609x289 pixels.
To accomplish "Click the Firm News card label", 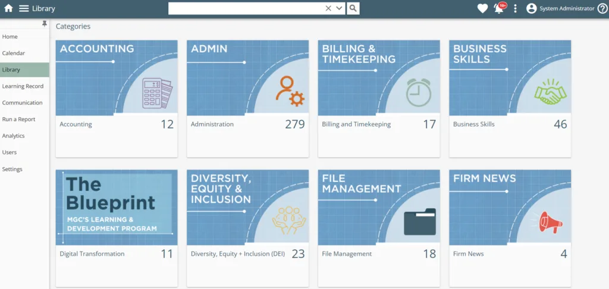I will coord(469,254).
